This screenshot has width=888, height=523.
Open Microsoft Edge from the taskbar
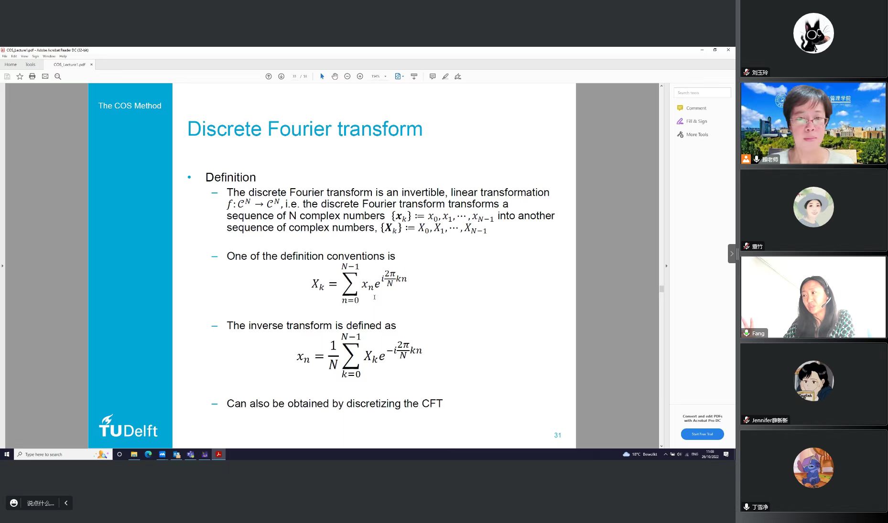[148, 454]
